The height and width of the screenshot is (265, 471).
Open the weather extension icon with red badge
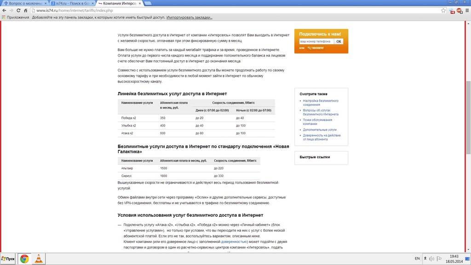coord(452,11)
